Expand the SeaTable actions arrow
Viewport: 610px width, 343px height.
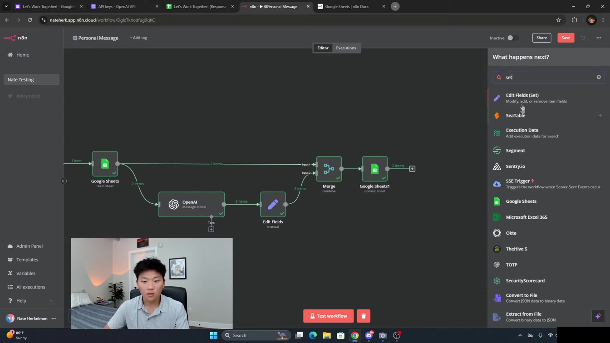pyautogui.click(x=600, y=116)
